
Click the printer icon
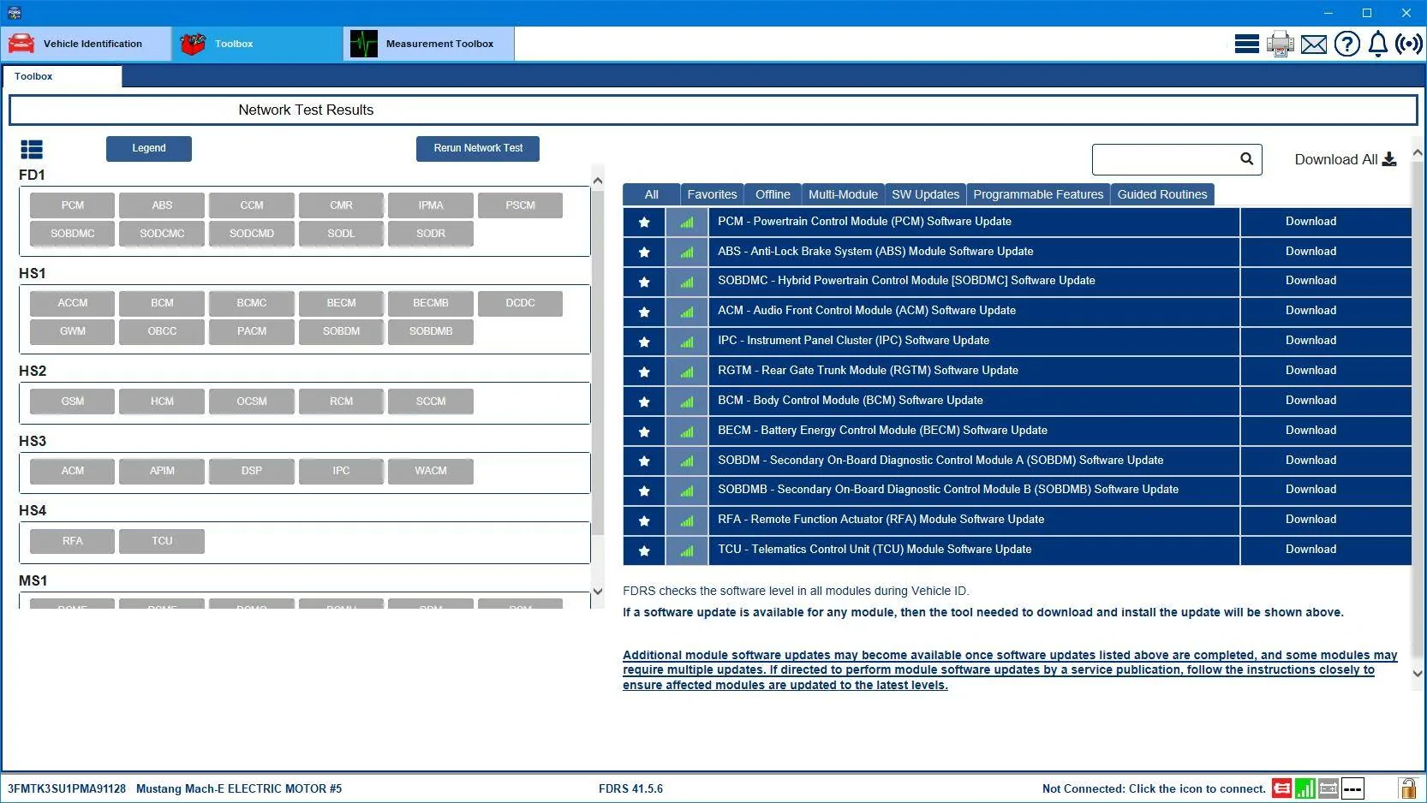coord(1280,44)
